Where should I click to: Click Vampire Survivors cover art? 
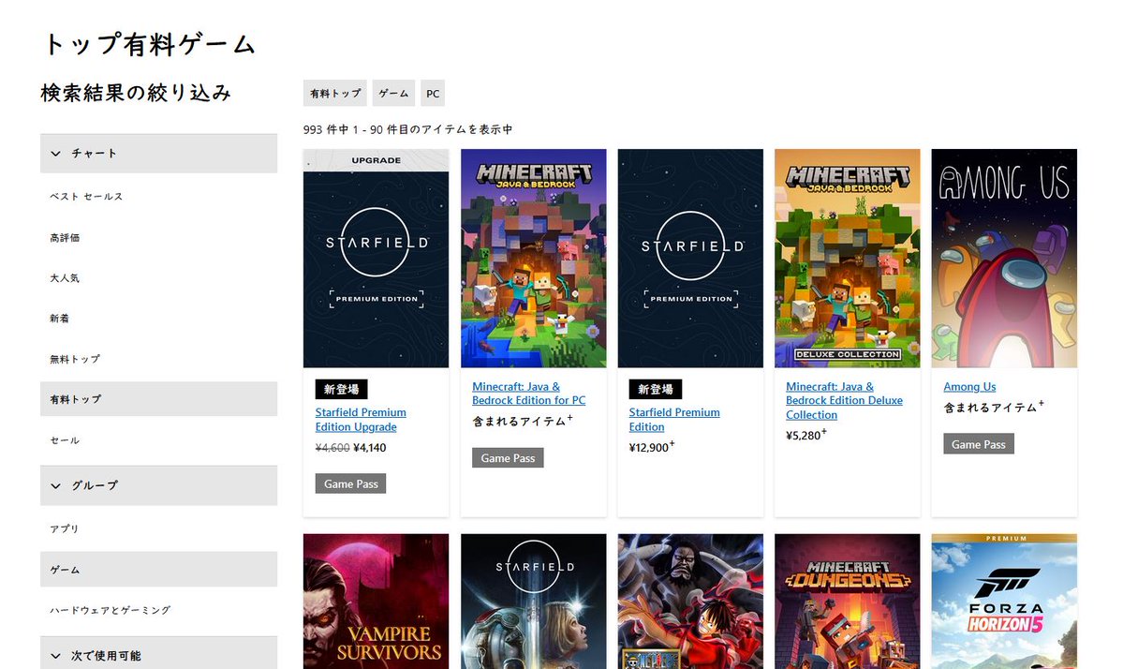tap(376, 602)
